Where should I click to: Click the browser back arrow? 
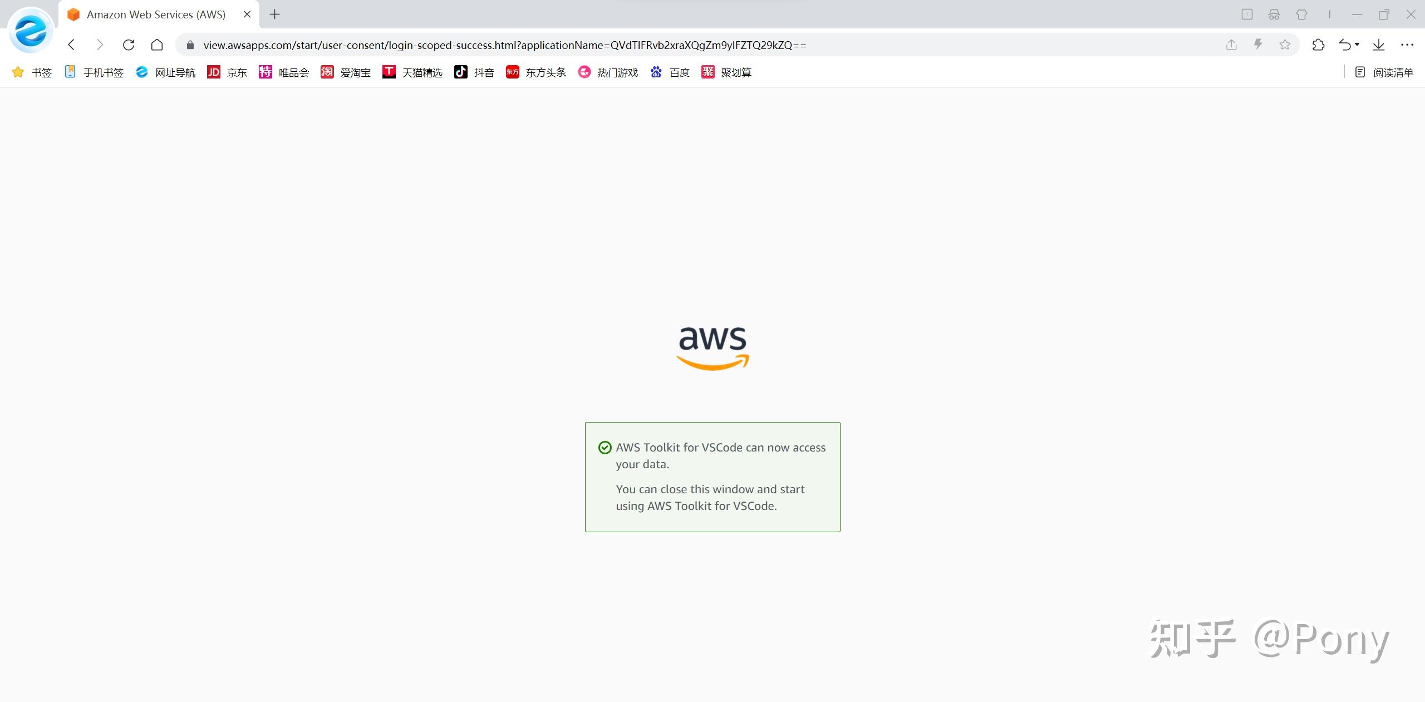click(71, 45)
